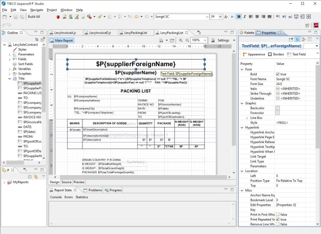Open the Problems tab
The width and height of the screenshot is (321, 234).
coord(93,190)
